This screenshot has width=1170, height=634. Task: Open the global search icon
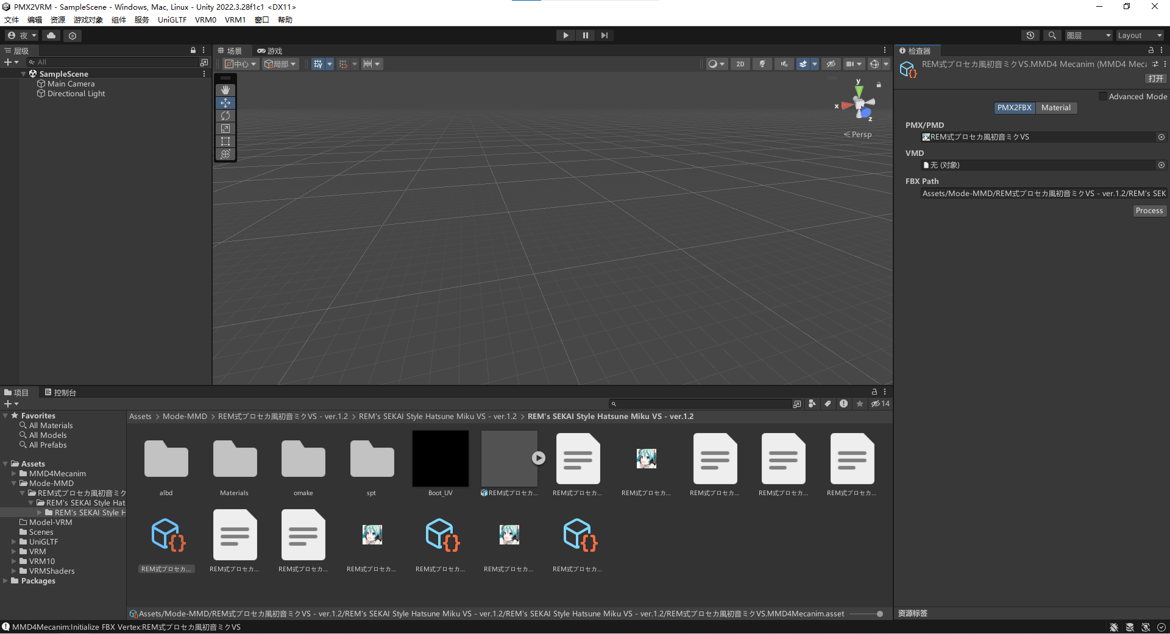point(1052,35)
